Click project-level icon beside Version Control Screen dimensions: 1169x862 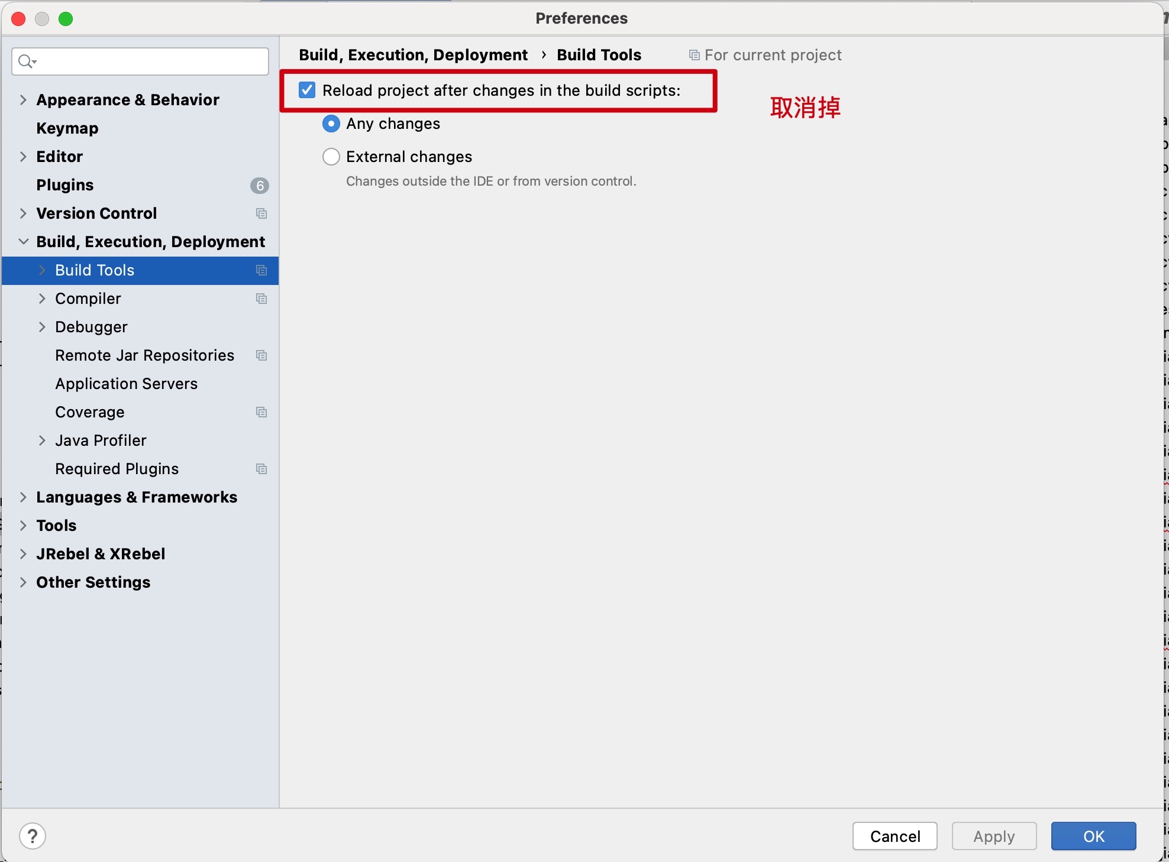pos(261,213)
